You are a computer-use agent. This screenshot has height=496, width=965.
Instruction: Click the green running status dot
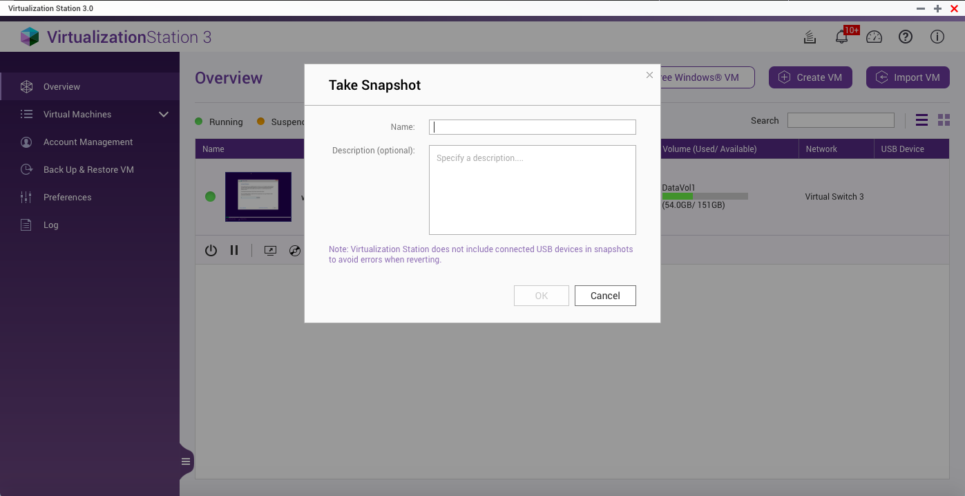point(210,197)
